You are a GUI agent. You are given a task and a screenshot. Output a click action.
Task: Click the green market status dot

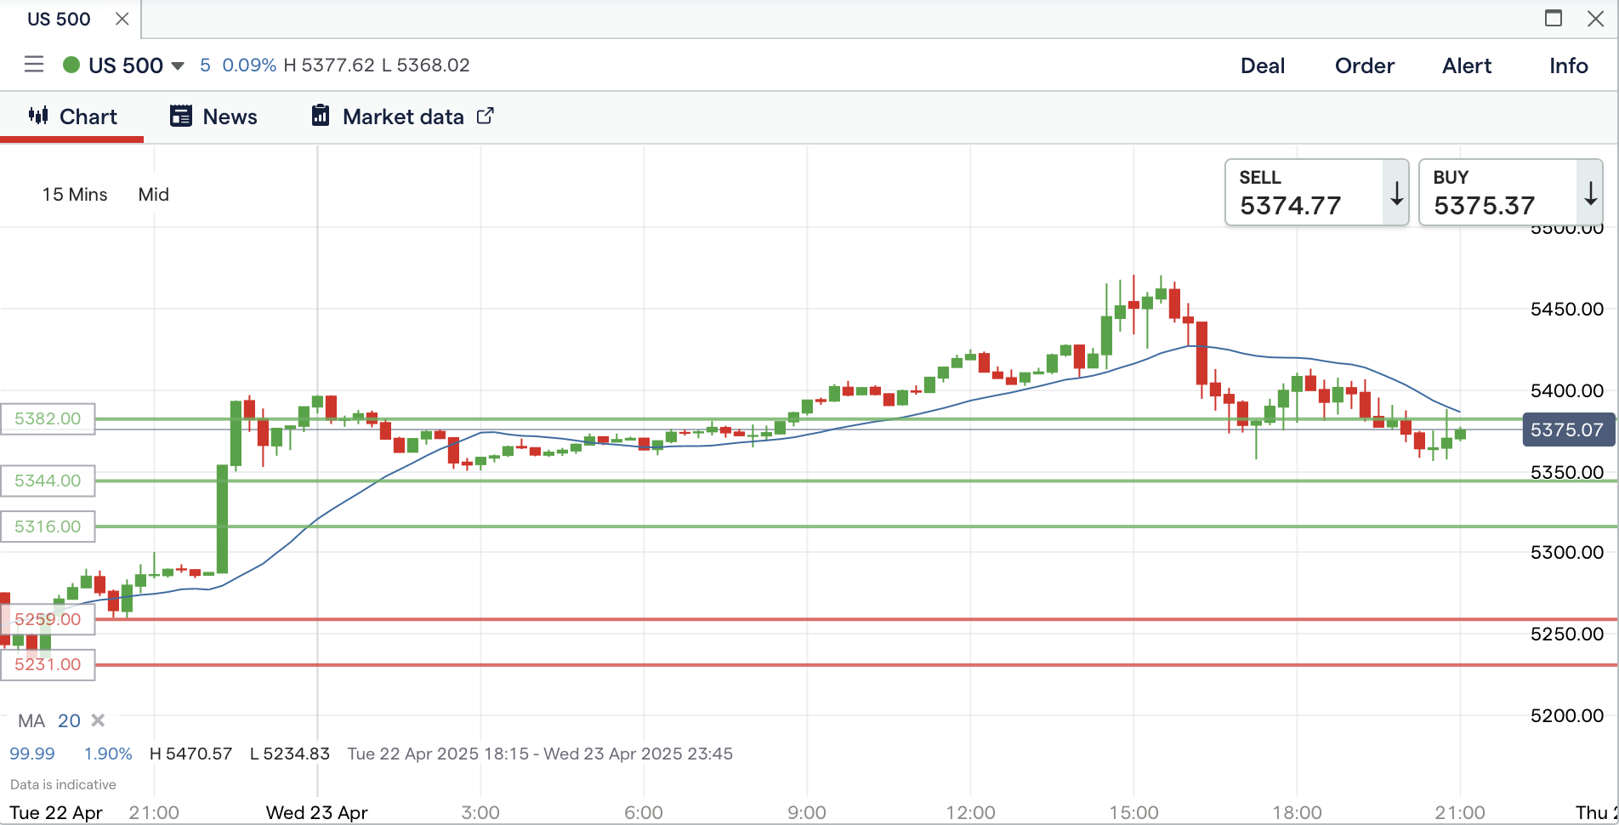(x=71, y=65)
